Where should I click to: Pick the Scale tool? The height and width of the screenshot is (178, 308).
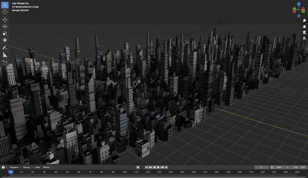pos(5,33)
